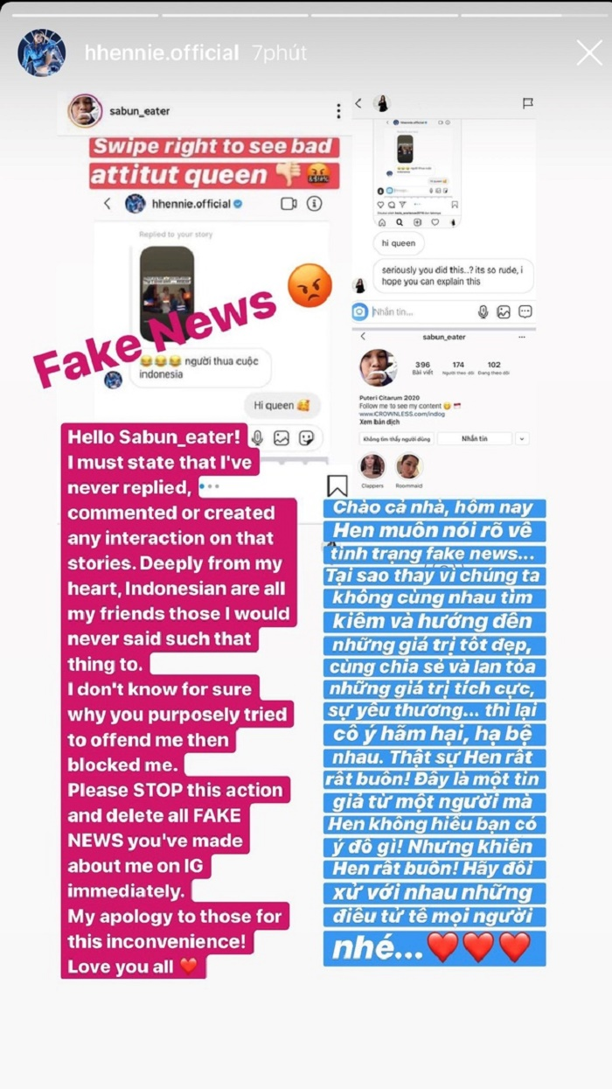
Task: Click the info circle icon in chat header
Action: tap(315, 204)
